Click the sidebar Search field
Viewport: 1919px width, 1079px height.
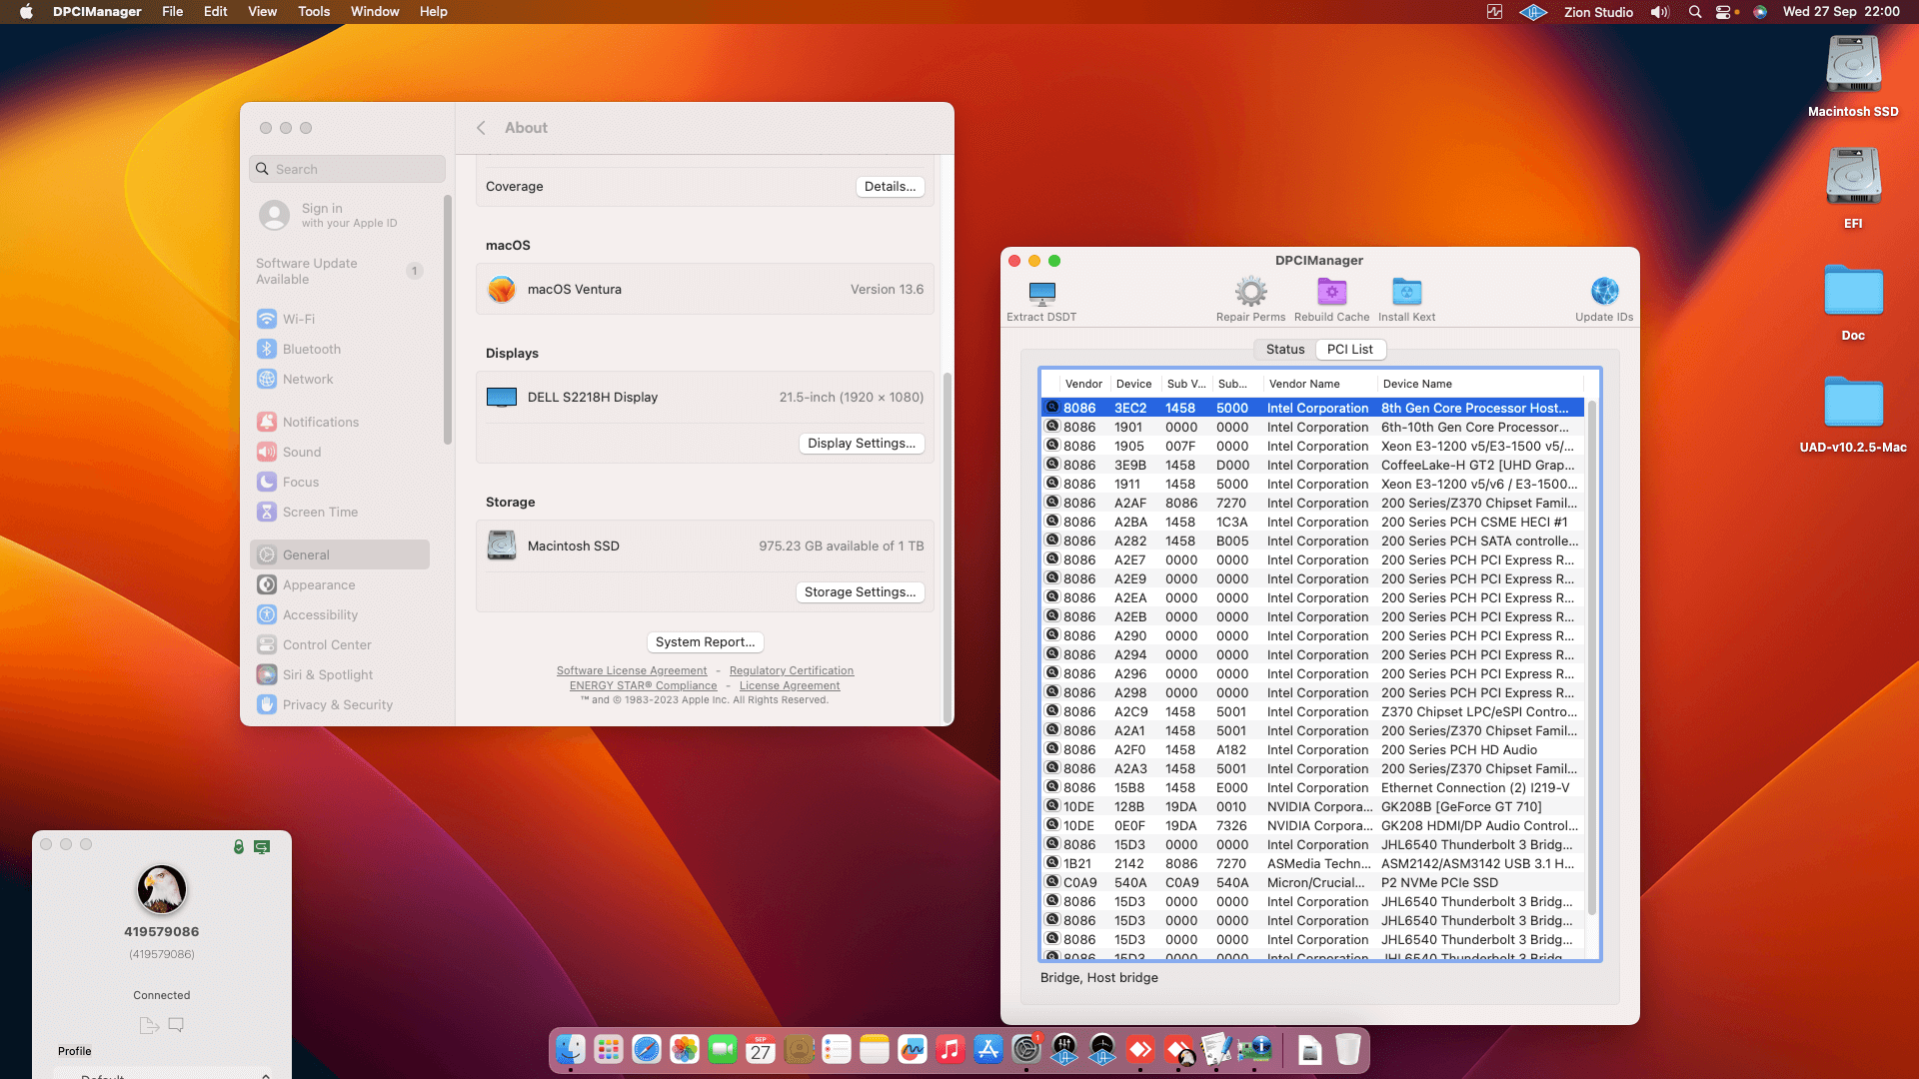(347, 169)
